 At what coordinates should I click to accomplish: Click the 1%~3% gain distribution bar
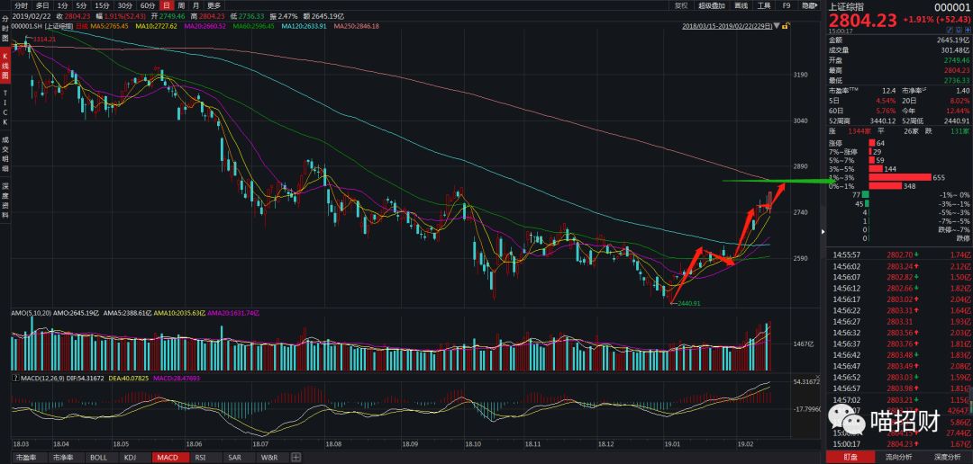(900, 177)
